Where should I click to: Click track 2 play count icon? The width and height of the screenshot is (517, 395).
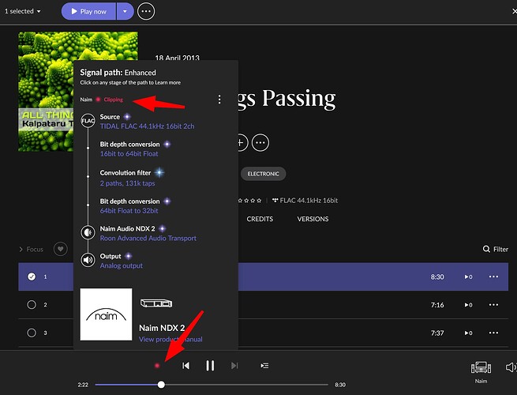point(469,305)
